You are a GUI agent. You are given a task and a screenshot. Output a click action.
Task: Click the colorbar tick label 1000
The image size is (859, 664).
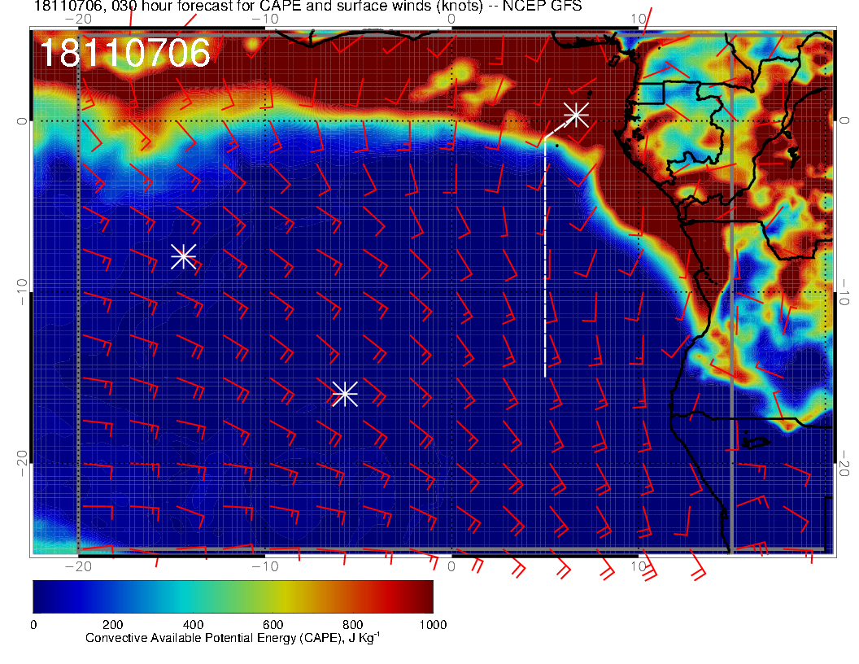[433, 625]
